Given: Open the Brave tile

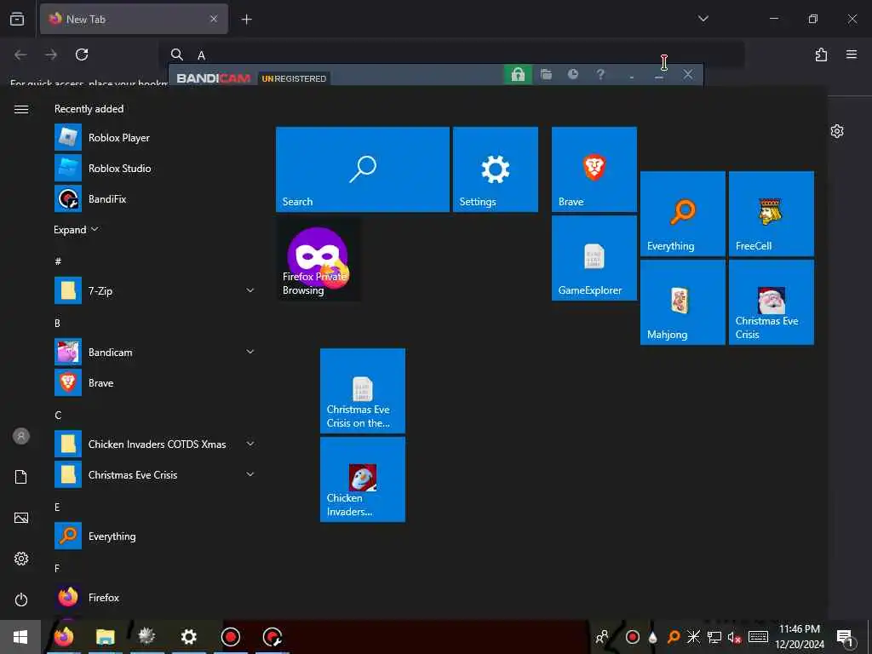Looking at the screenshot, I should tap(594, 169).
